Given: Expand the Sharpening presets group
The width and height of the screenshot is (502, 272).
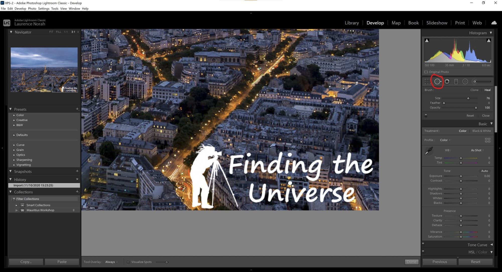Looking at the screenshot, I should pyautogui.click(x=14, y=160).
